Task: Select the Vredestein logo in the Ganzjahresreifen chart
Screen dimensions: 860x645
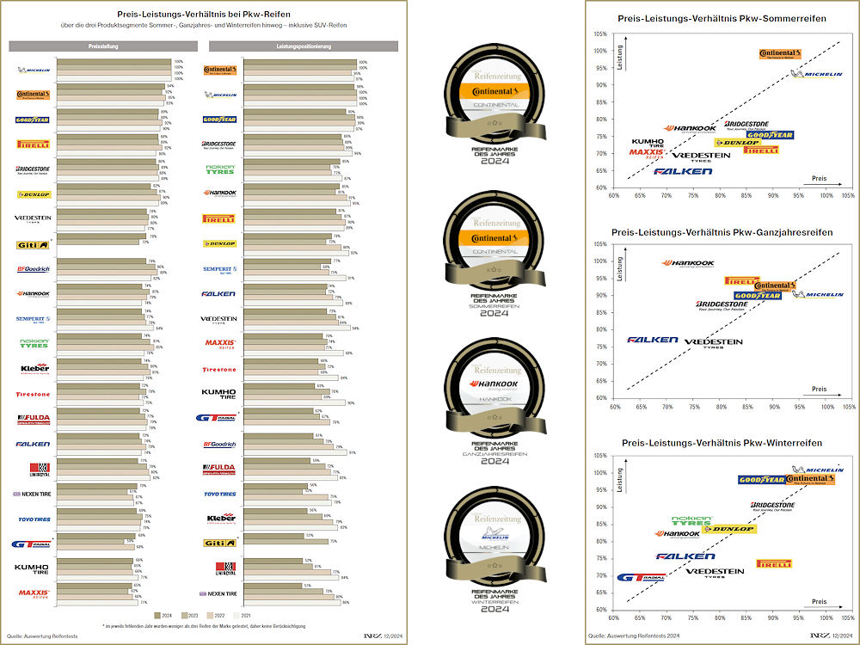Action: point(713,343)
